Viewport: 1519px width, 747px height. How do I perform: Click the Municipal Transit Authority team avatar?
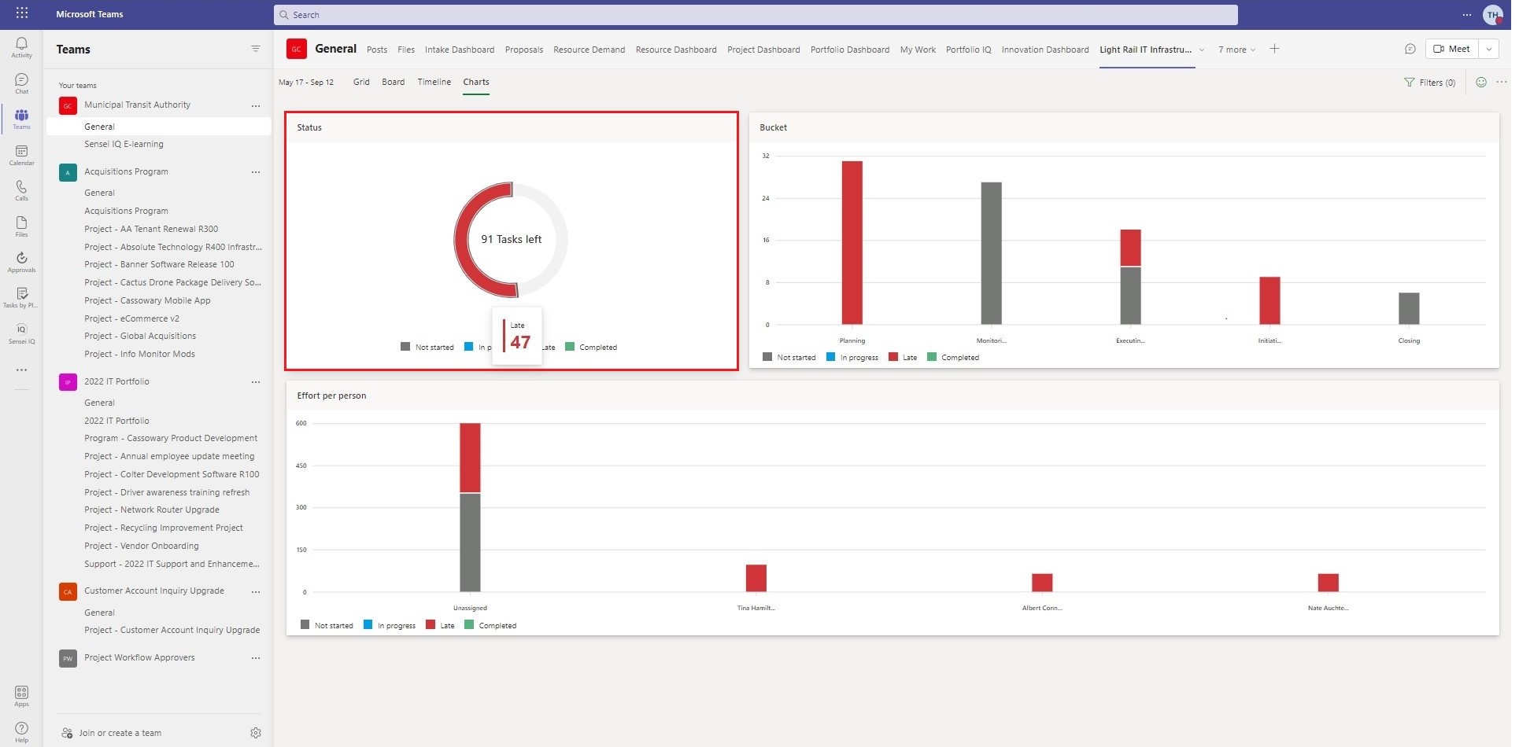tap(68, 106)
